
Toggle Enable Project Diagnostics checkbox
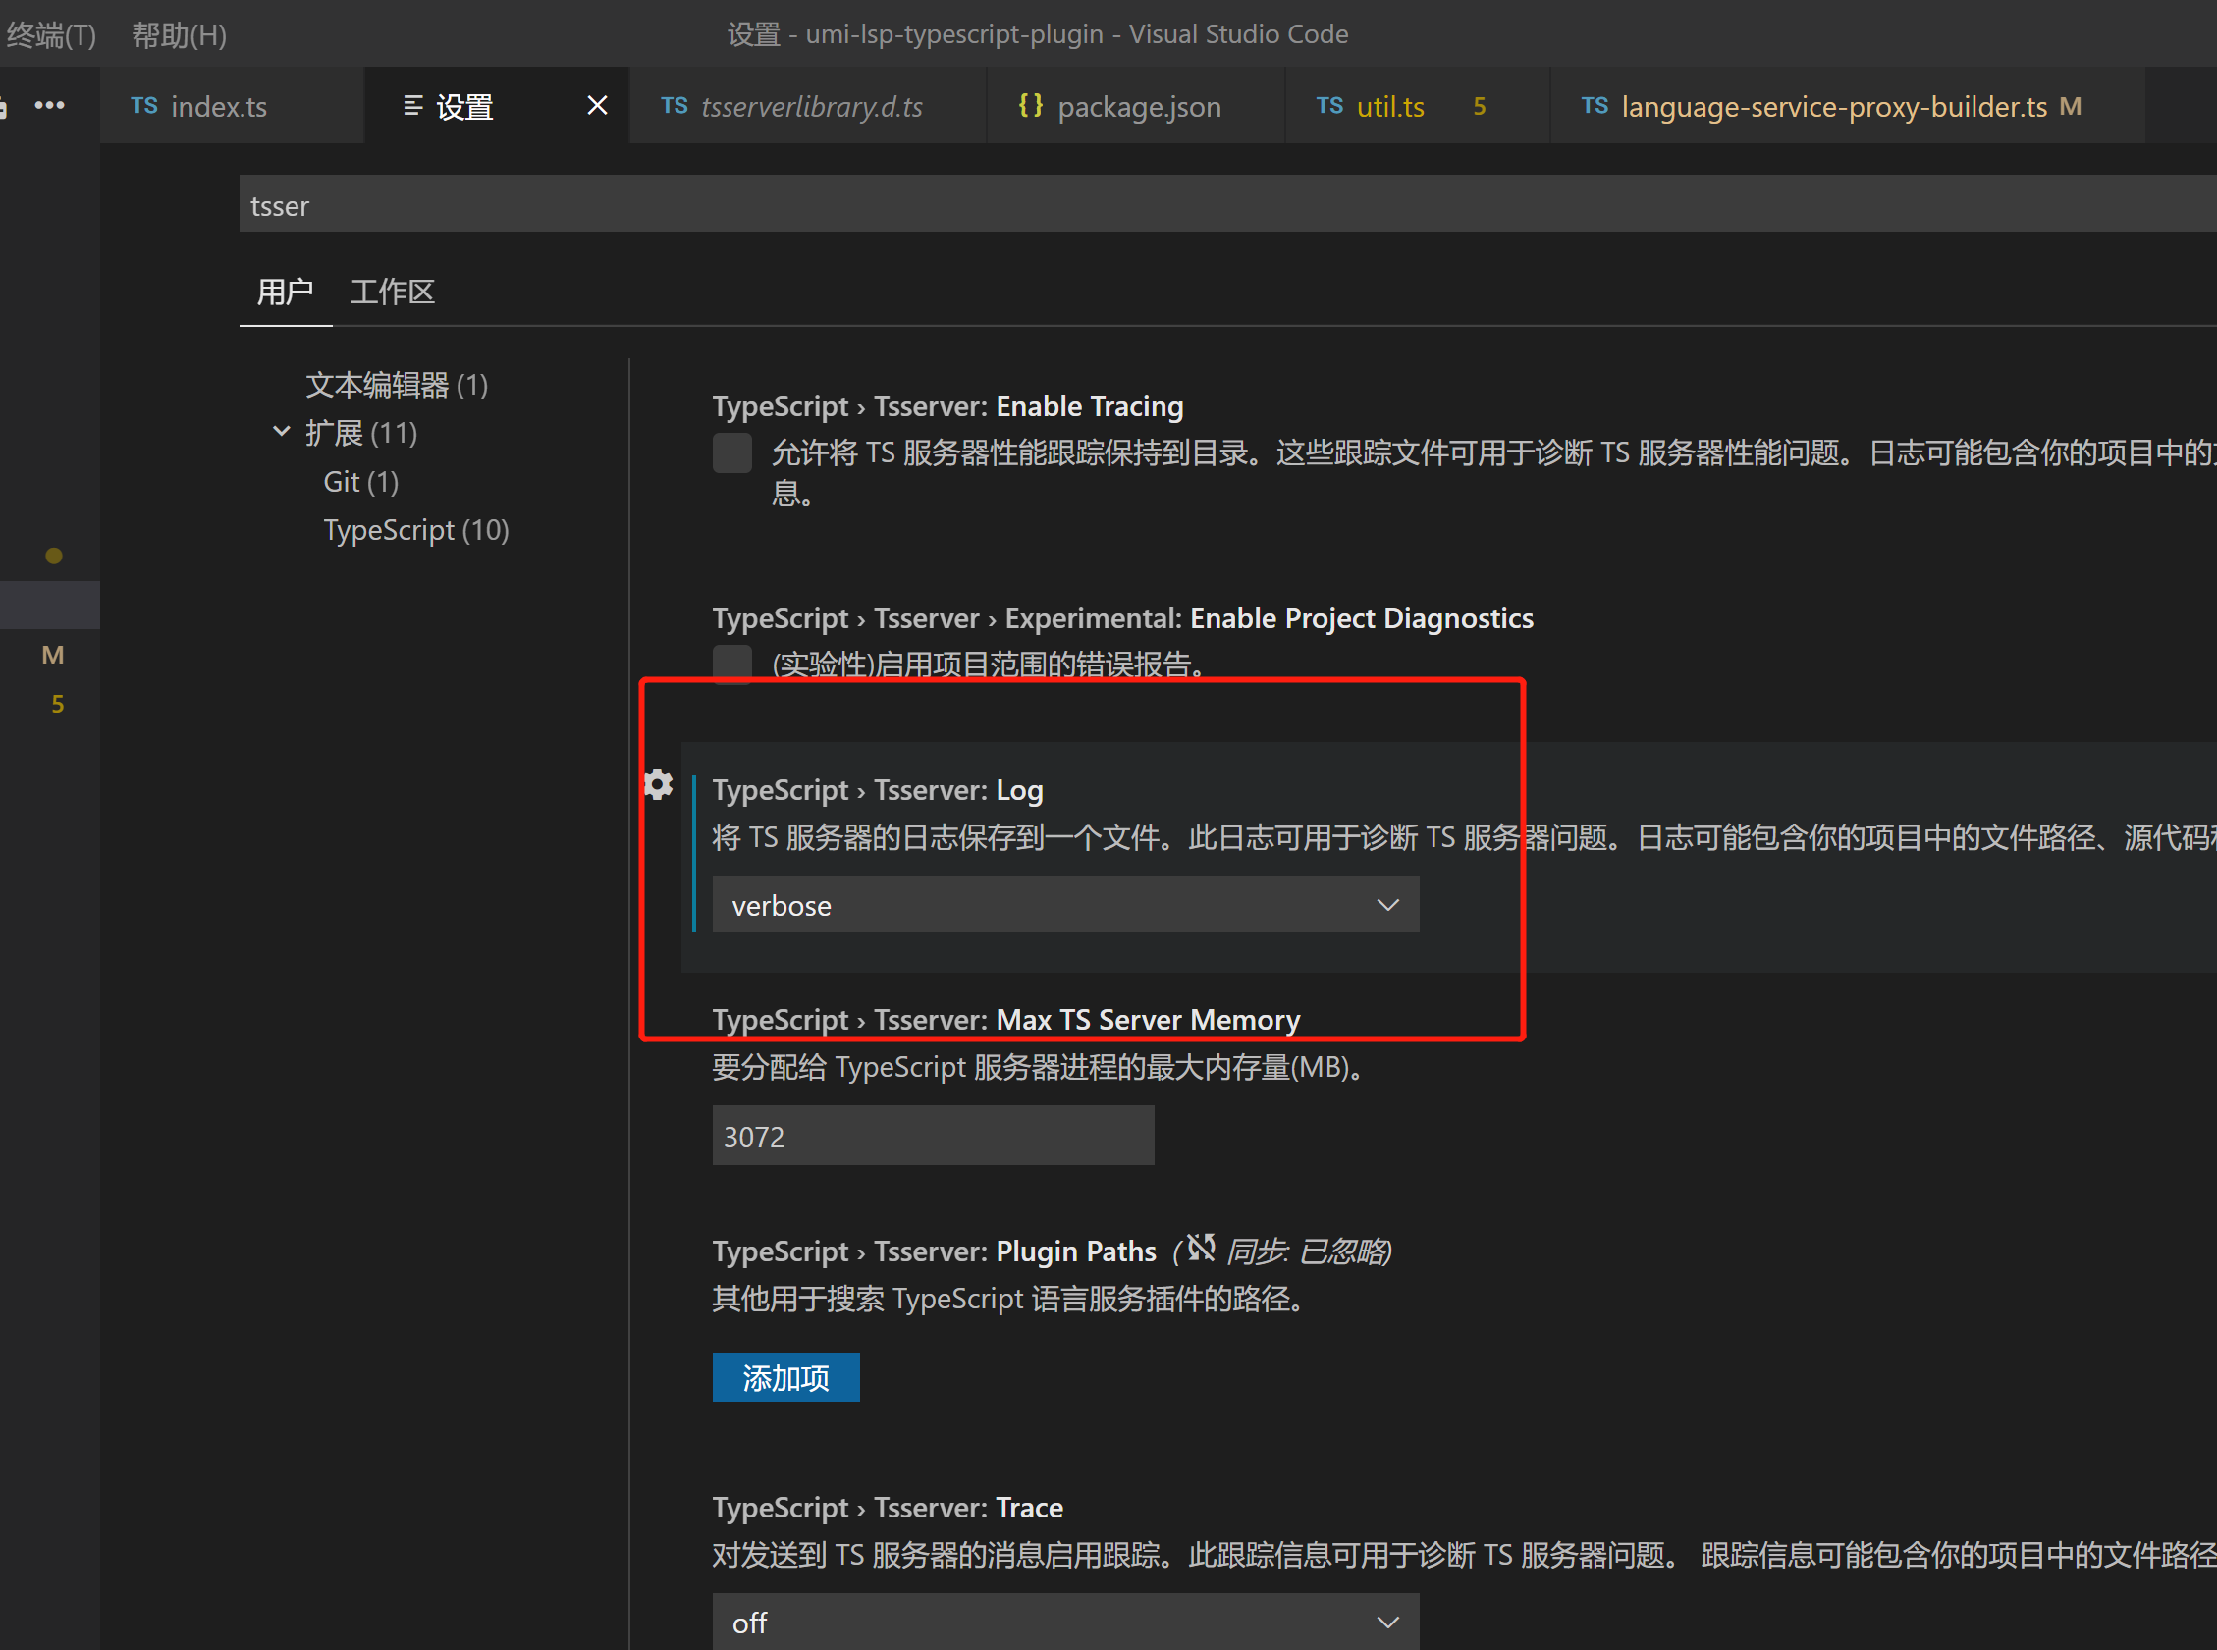(731, 664)
